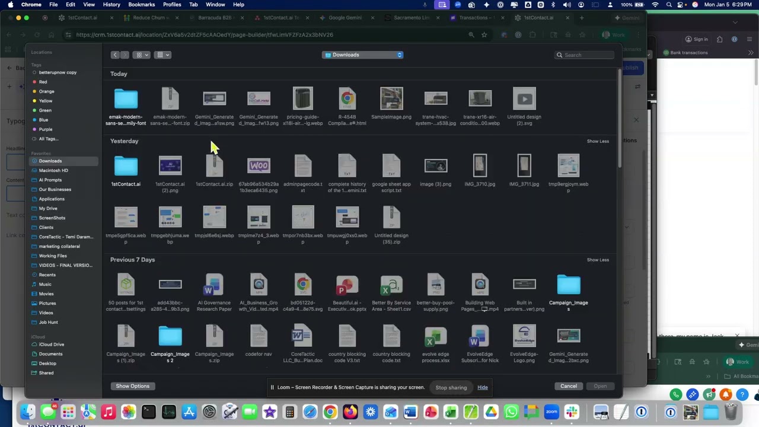
Task: Select IMG_3710.jpg file icon
Action: coord(480,166)
